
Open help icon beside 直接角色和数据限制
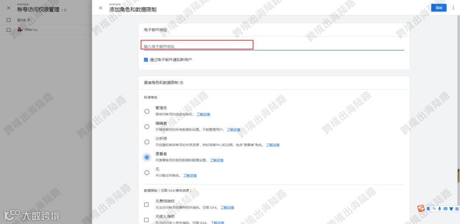click(181, 83)
